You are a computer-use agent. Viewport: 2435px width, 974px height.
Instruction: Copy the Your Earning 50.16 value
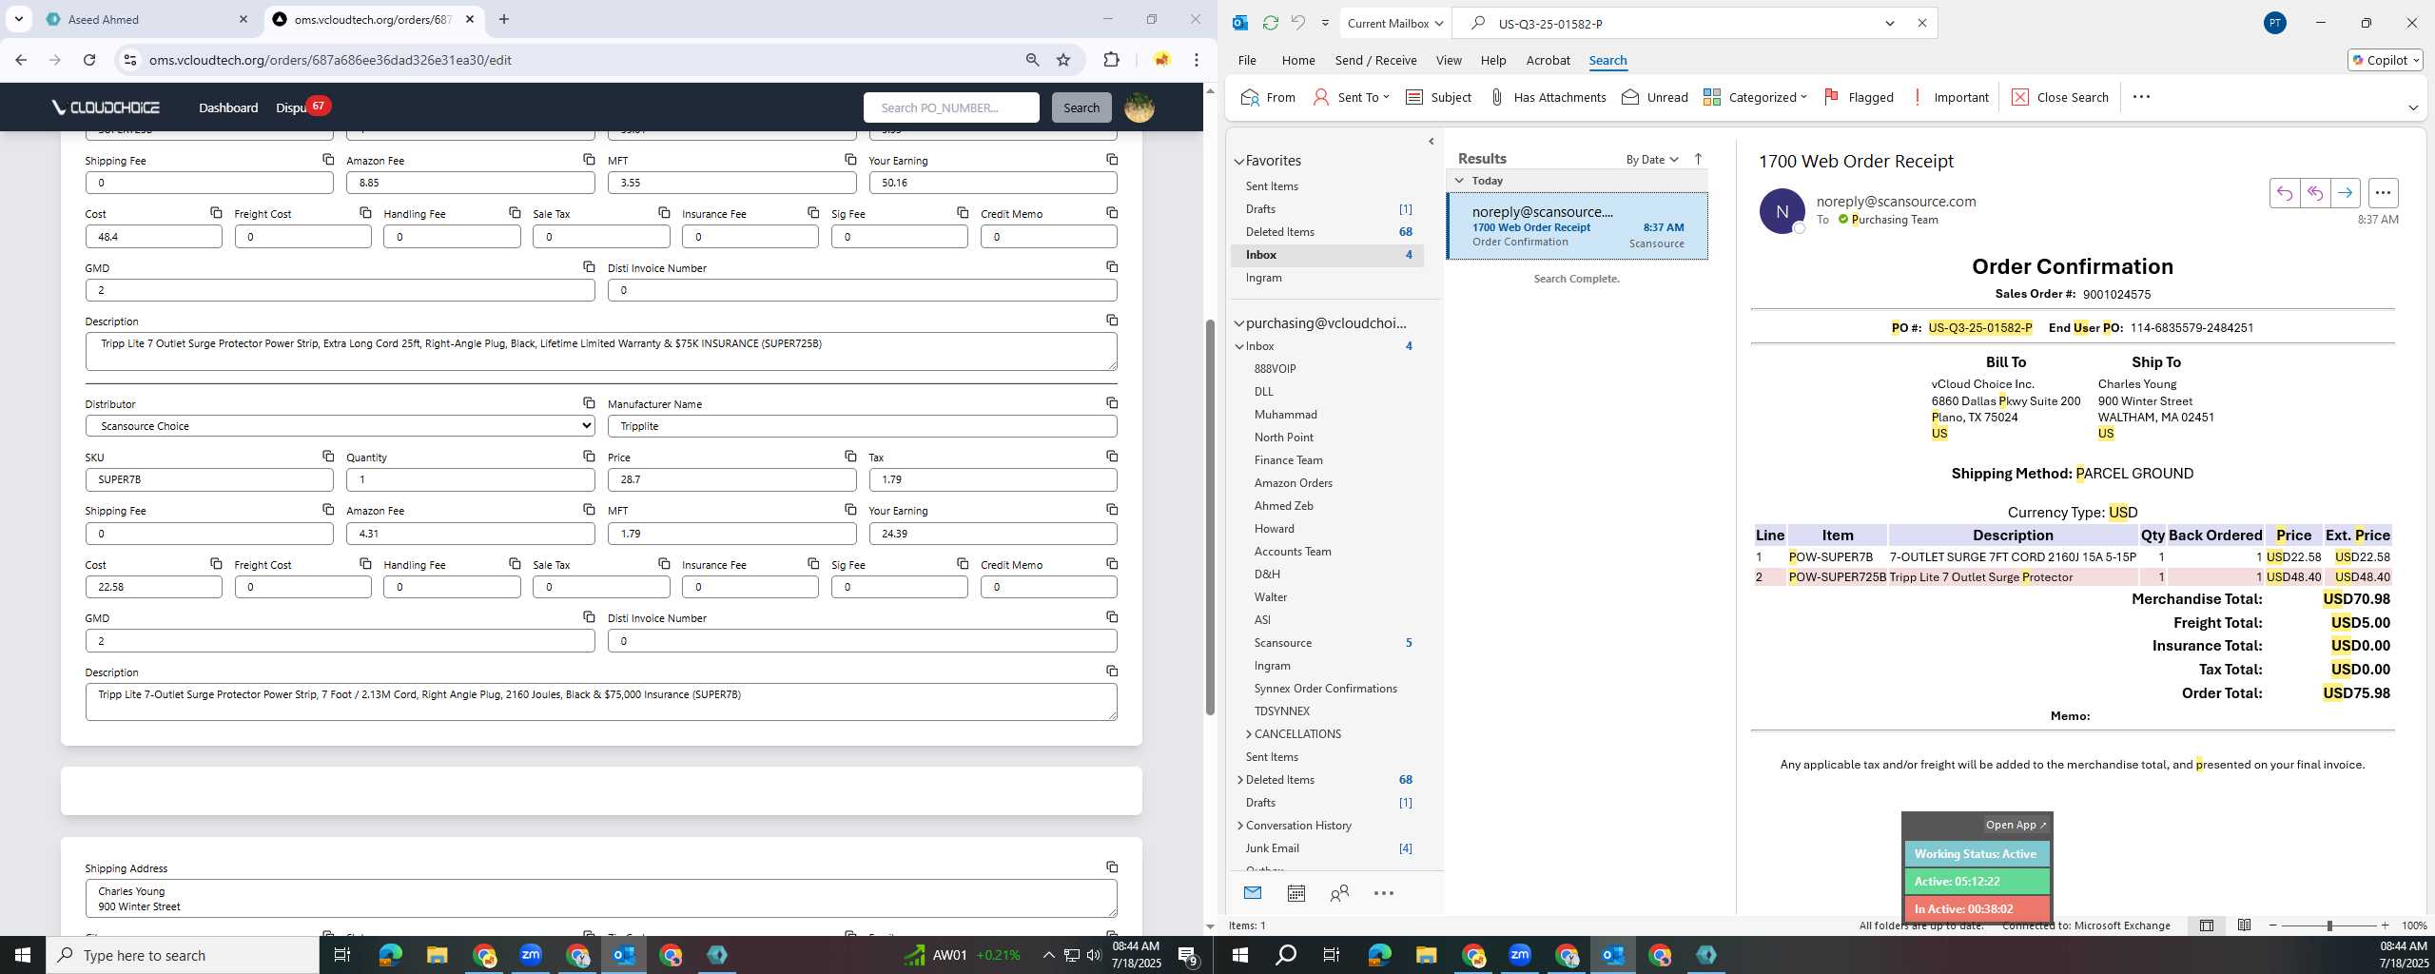click(1112, 159)
